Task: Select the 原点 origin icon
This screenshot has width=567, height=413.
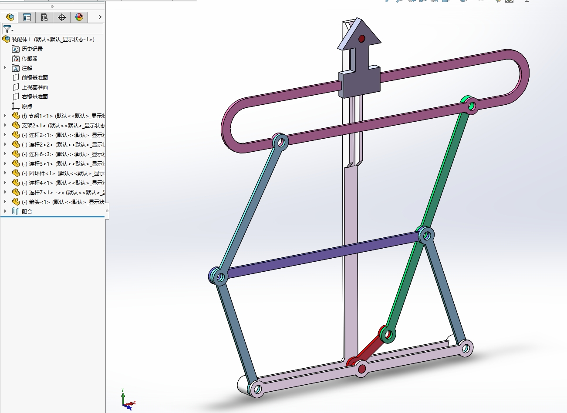Action: tap(16, 106)
